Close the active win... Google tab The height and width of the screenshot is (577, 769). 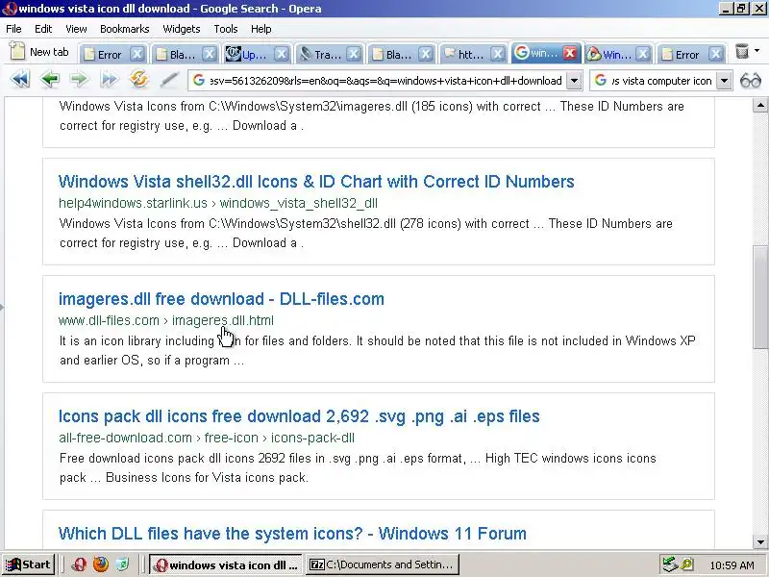point(570,53)
